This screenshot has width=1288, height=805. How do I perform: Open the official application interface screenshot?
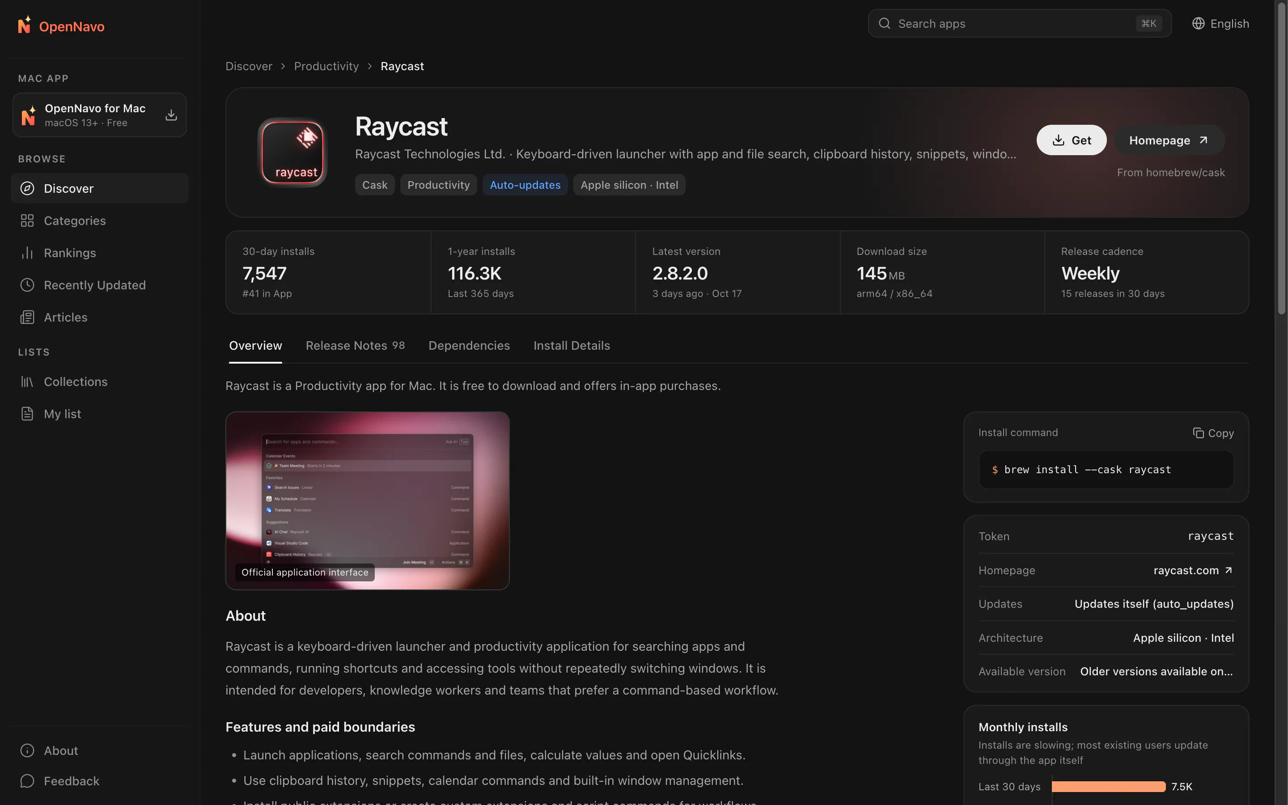[x=367, y=500]
